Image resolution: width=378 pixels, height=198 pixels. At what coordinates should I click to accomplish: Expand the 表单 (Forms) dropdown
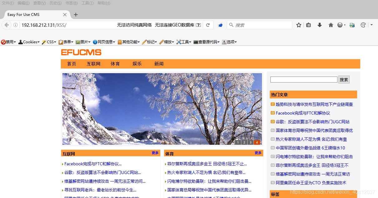click(65, 42)
